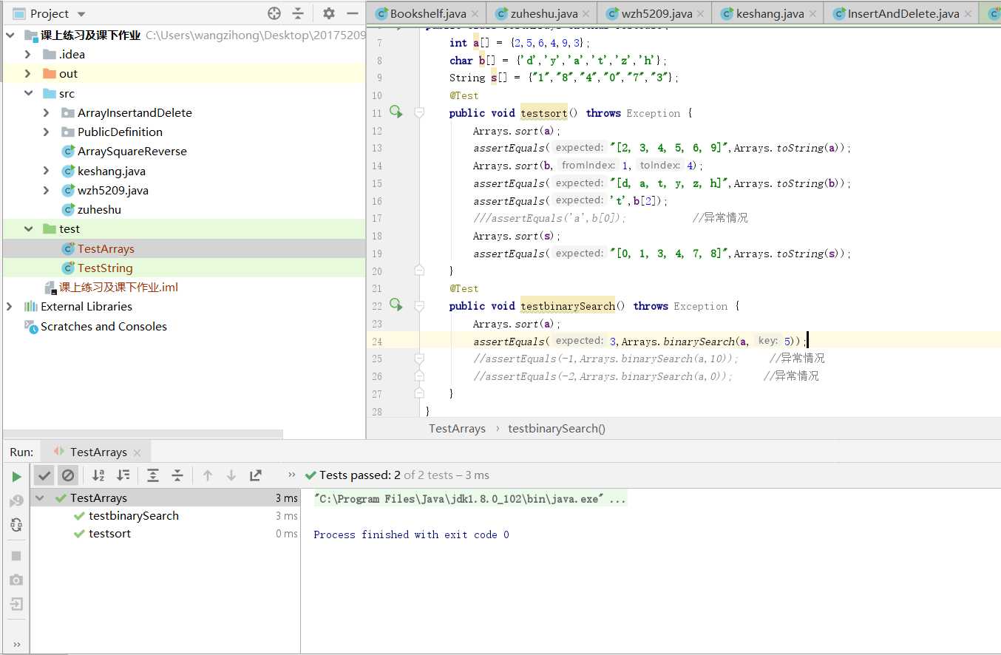The height and width of the screenshot is (655, 1001).
Task: Click testbinarySearch() in the breadcrumb bar
Action: [556, 428]
